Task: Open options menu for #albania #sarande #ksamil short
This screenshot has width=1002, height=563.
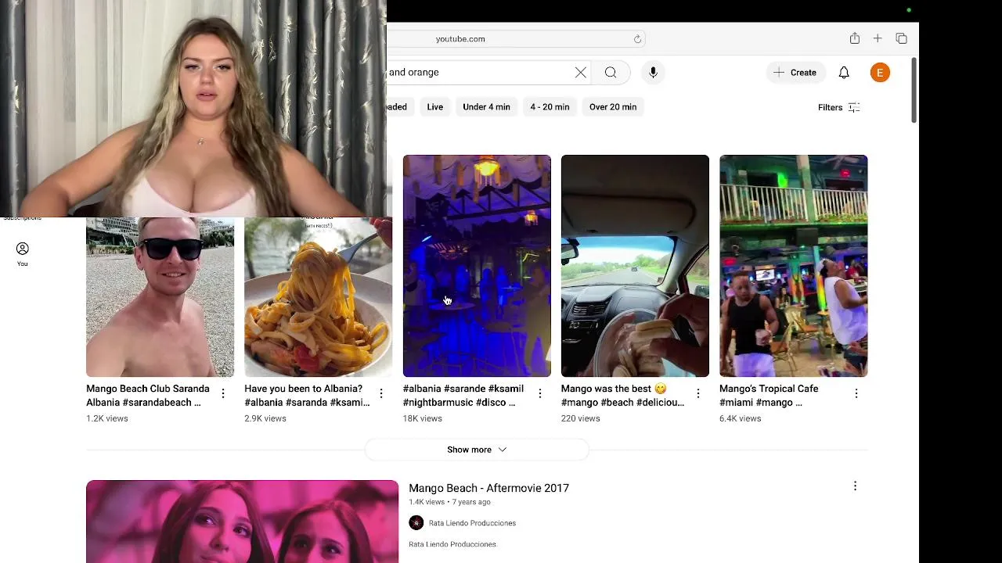Action: tap(539, 393)
